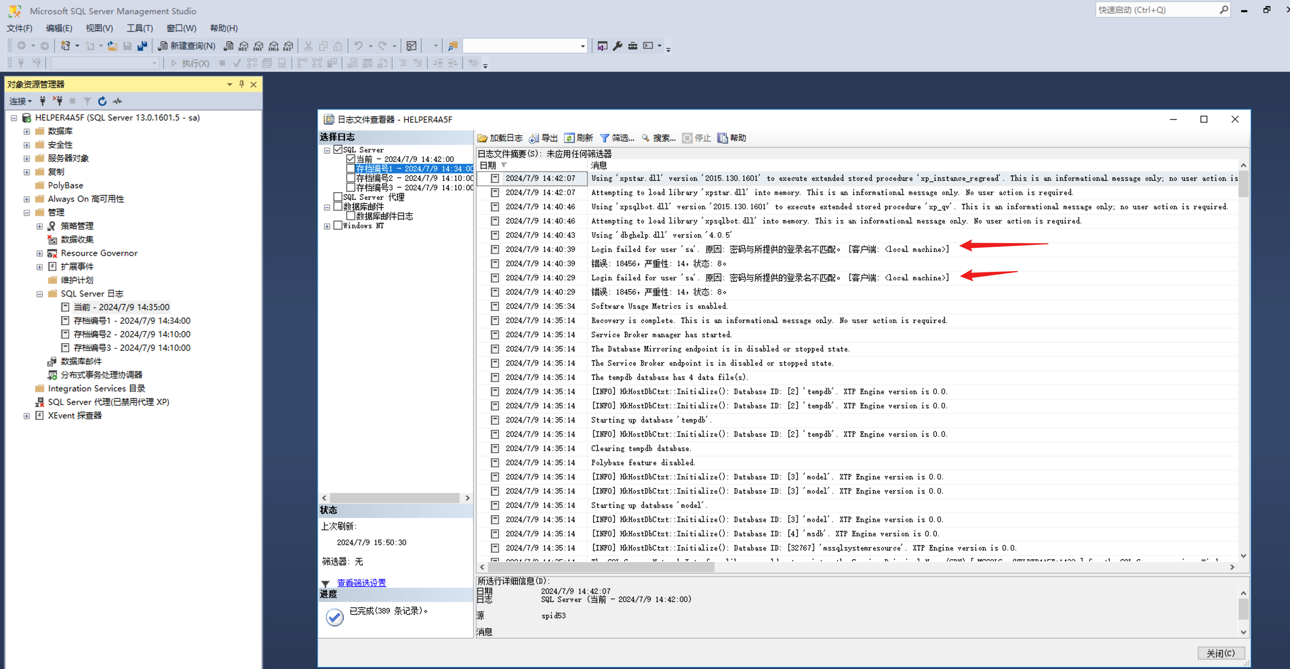Refresh Object Explorer using the refresh icon
The width and height of the screenshot is (1290, 669).
[102, 101]
